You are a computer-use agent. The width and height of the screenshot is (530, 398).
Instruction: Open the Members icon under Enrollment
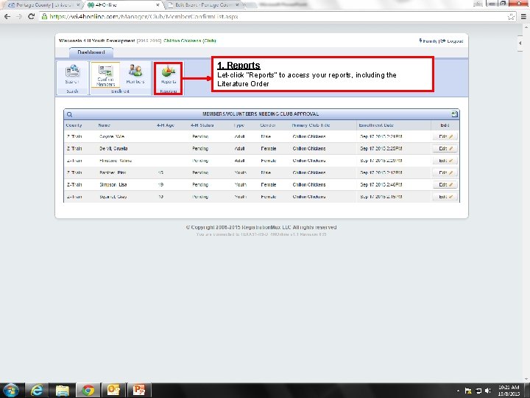[x=135, y=74]
